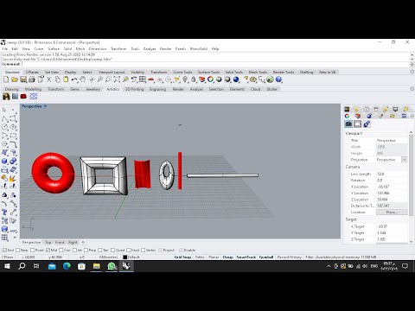415x311 pixels.
Task: Click the light bulb Show/Hide icon
Action: pyautogui.click(x=185, y=79)
